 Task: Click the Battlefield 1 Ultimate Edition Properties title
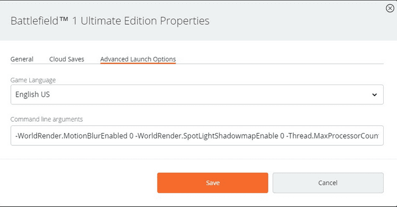pyautogui.click(x=110, y=21)
